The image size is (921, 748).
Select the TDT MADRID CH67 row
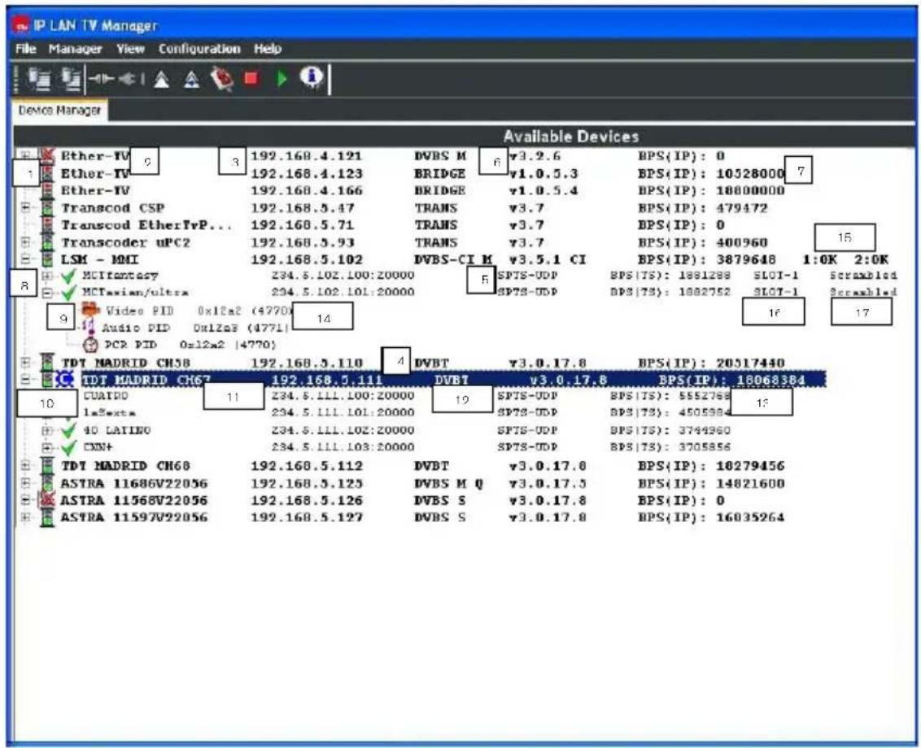[x=452, y=380]
